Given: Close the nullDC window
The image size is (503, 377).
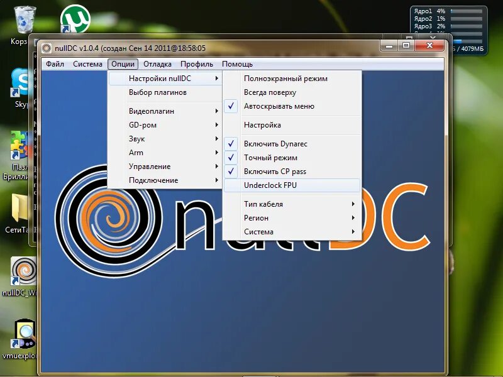Looking at the screenshot, I should point(430,45).
